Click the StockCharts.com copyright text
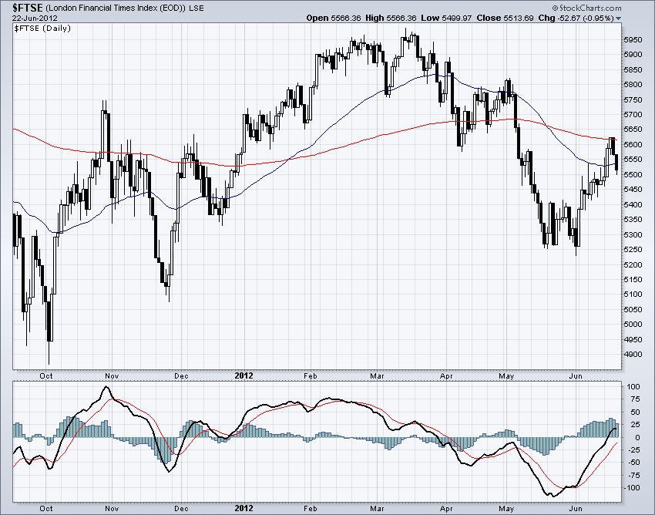The image size is (655, 515). [x=587, y=8]
